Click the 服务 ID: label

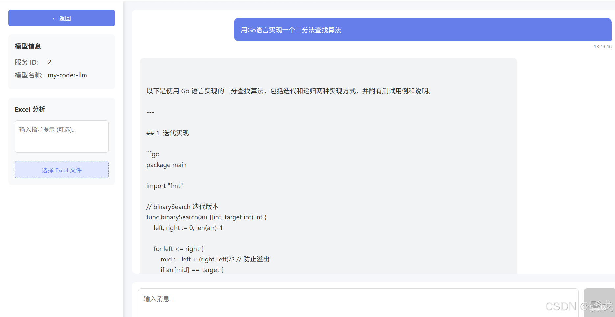[x=27, y=62]
